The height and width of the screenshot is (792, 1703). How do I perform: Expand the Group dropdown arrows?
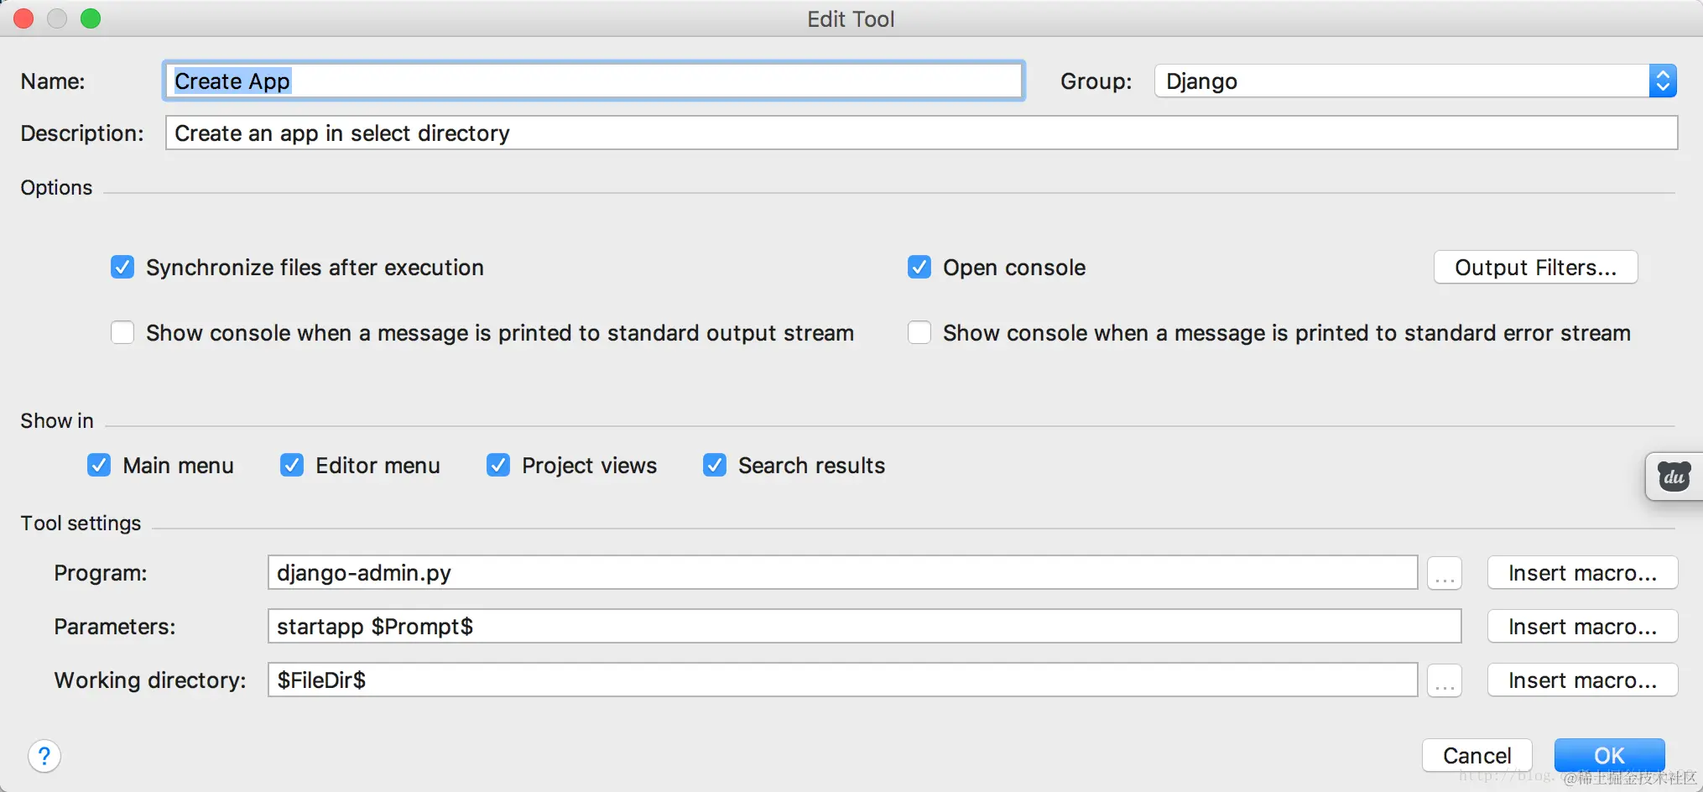pyautogui.click(x=1663, y=81)
